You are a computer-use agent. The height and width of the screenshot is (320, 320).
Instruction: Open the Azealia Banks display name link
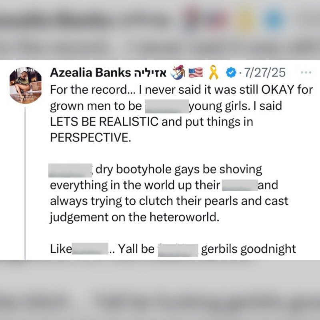[x=90, y=72]
